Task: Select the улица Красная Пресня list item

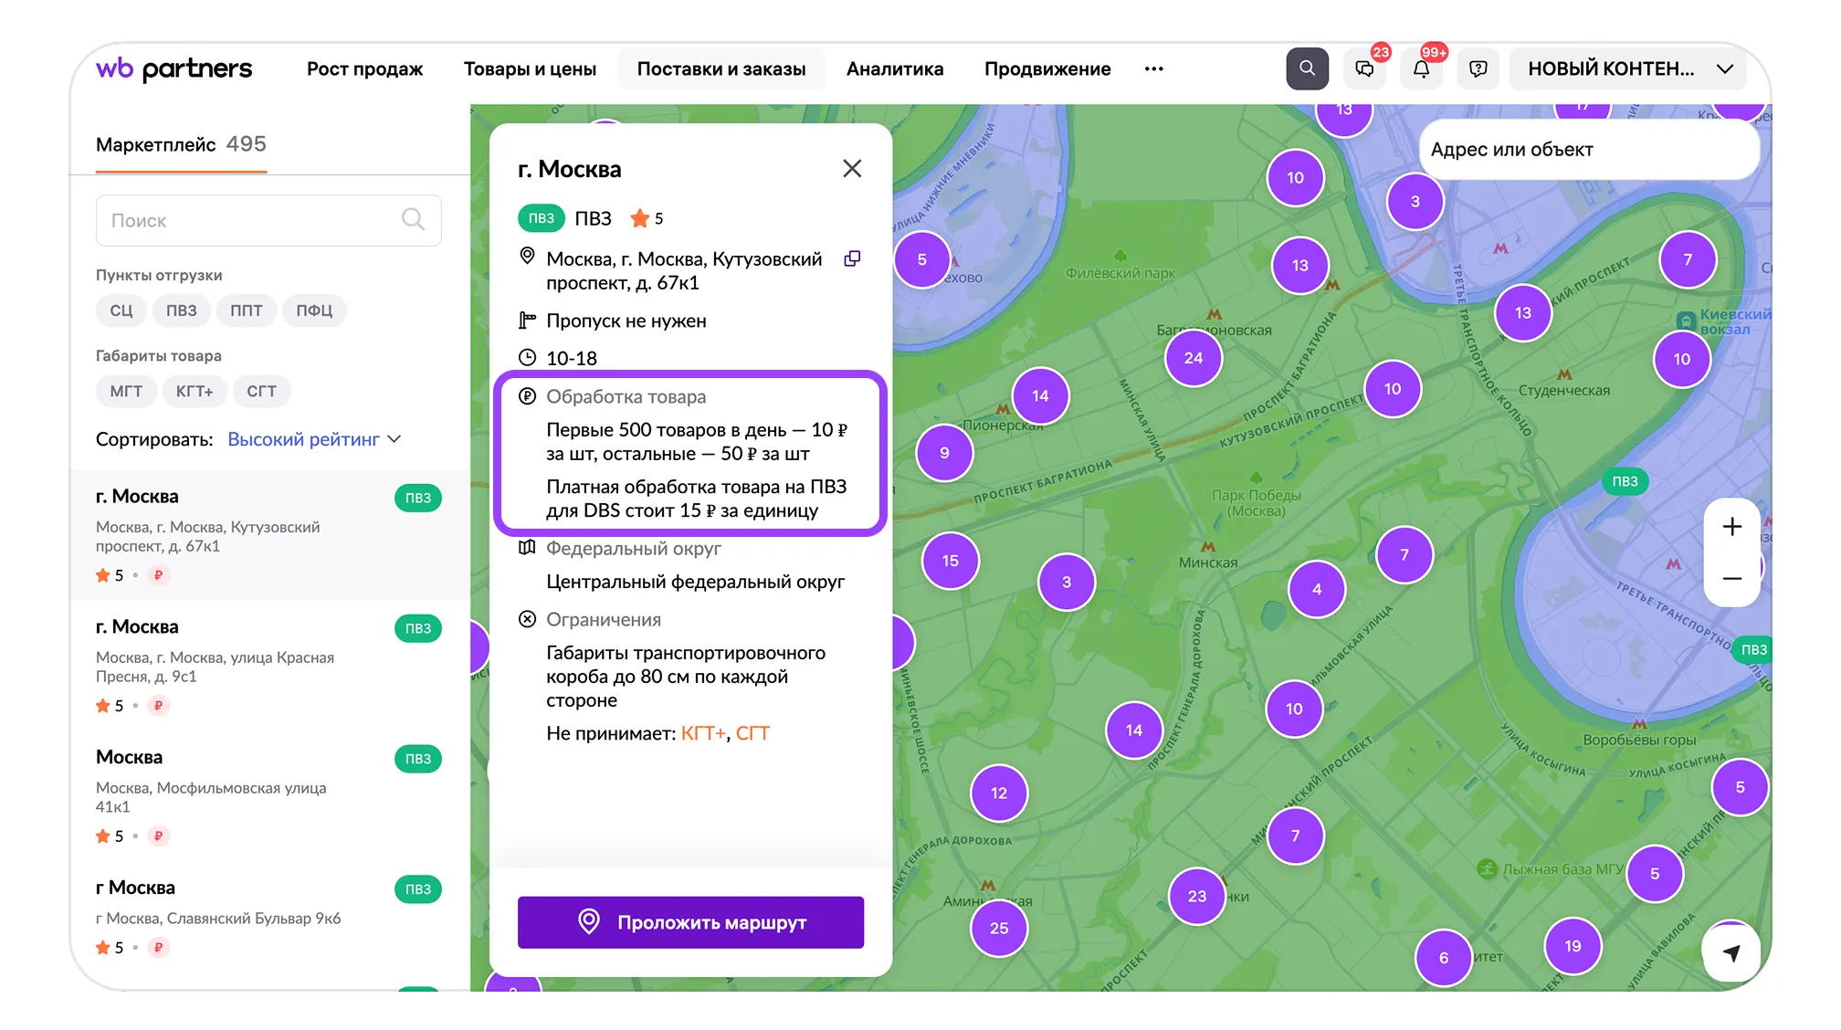Action: 269,665
